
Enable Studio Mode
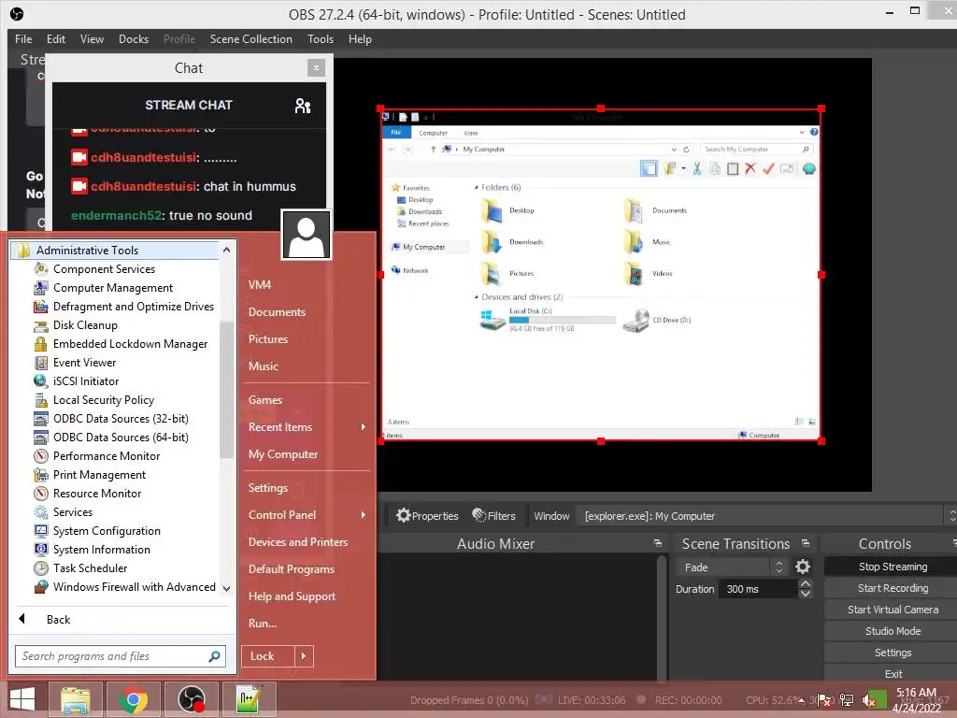[x=893, y=631]
